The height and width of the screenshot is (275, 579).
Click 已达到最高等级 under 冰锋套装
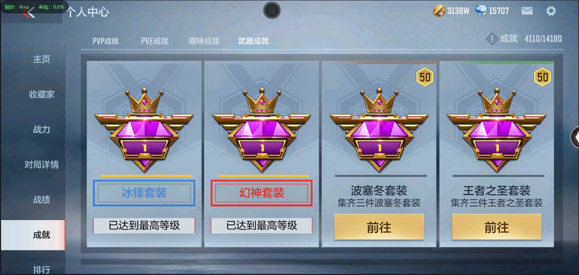[144, 225]
